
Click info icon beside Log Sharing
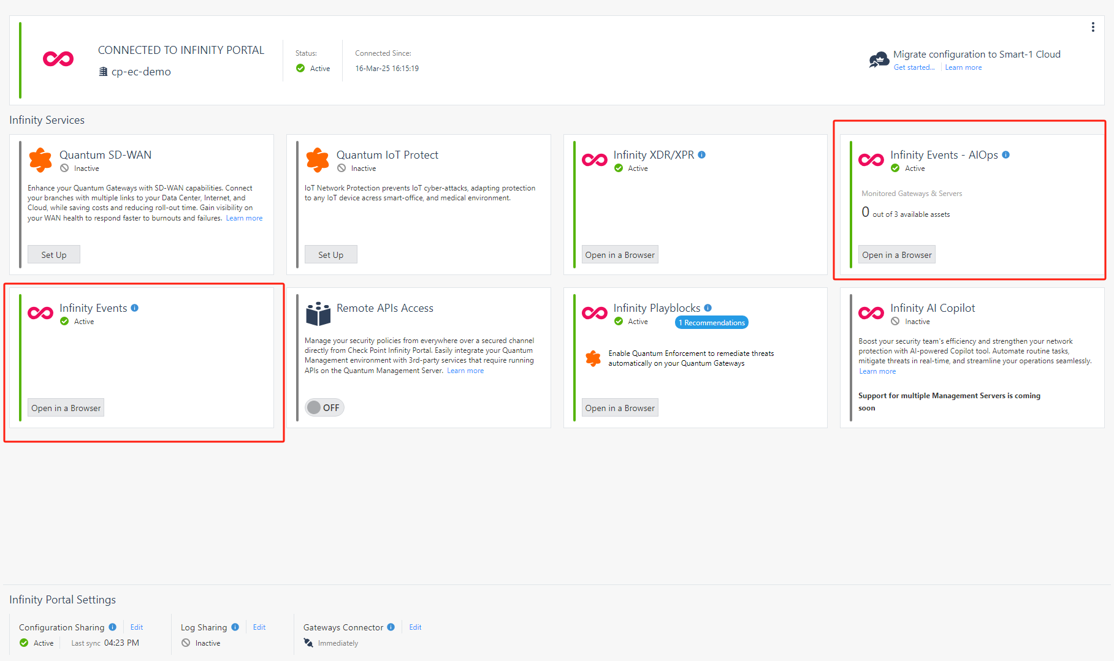235,627
